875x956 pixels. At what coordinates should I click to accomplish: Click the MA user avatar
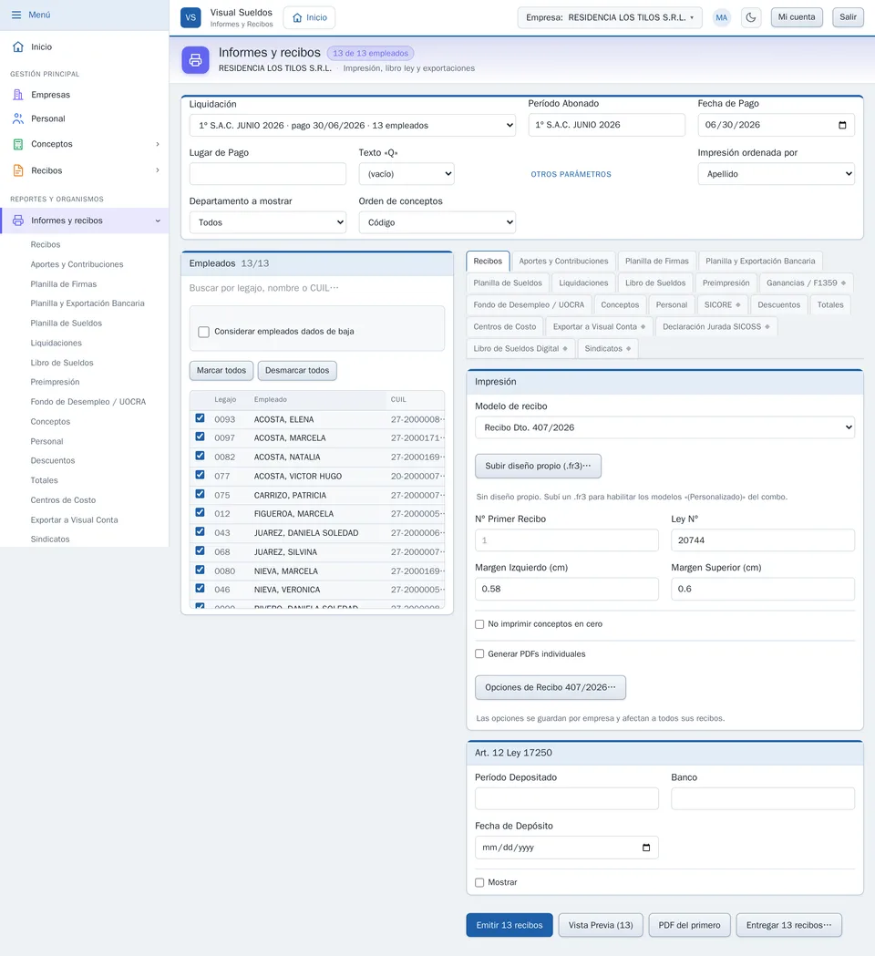(721, 17)
